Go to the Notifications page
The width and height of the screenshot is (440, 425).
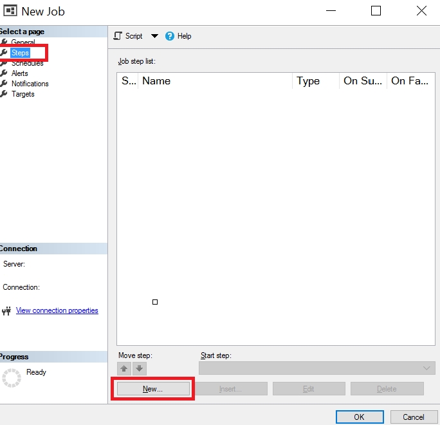coord(30,84)
